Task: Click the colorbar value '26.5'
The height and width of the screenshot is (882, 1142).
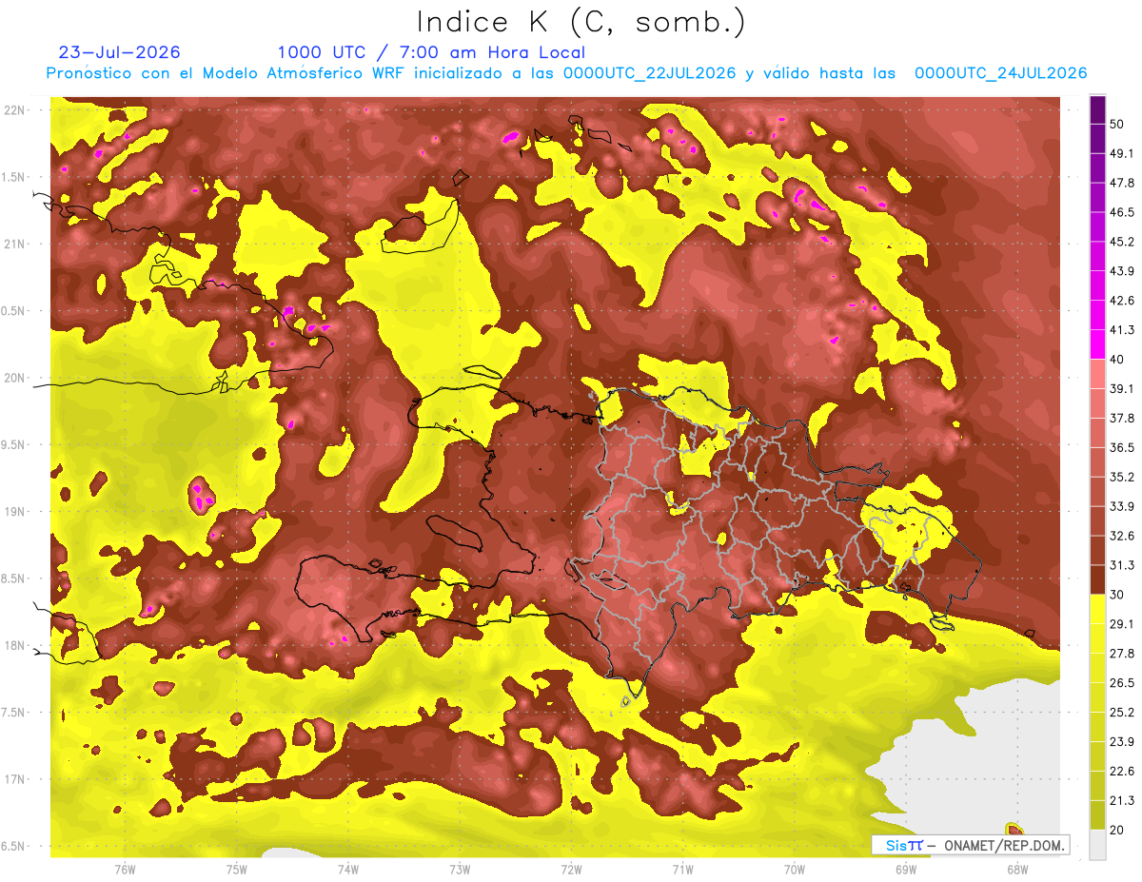Action: point(1121,684)
